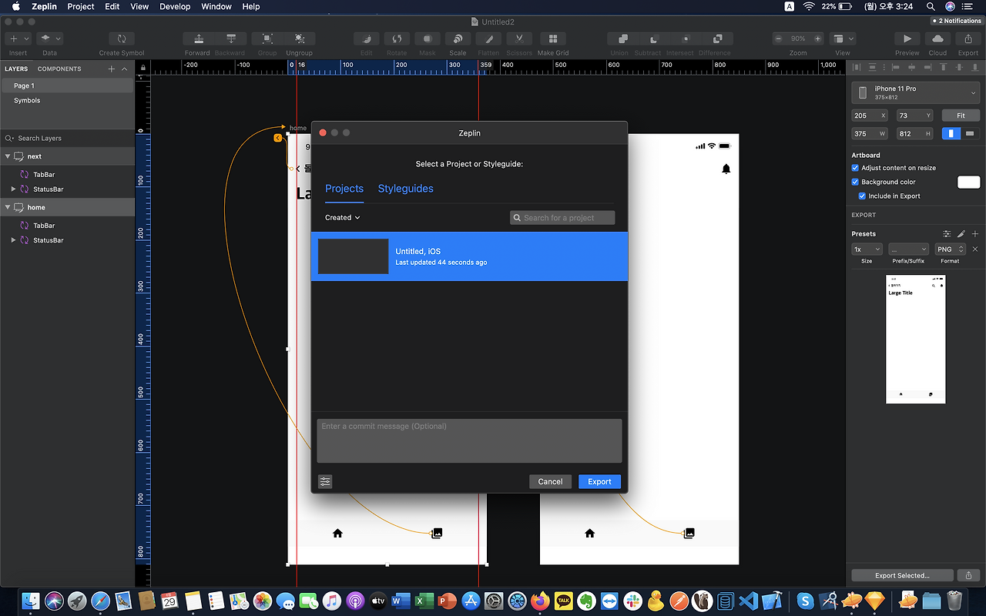The width and height of the screenshot is (986, 616).
Task: Open the Insert tool in the toolbar
Action: (x=18, y=38)
